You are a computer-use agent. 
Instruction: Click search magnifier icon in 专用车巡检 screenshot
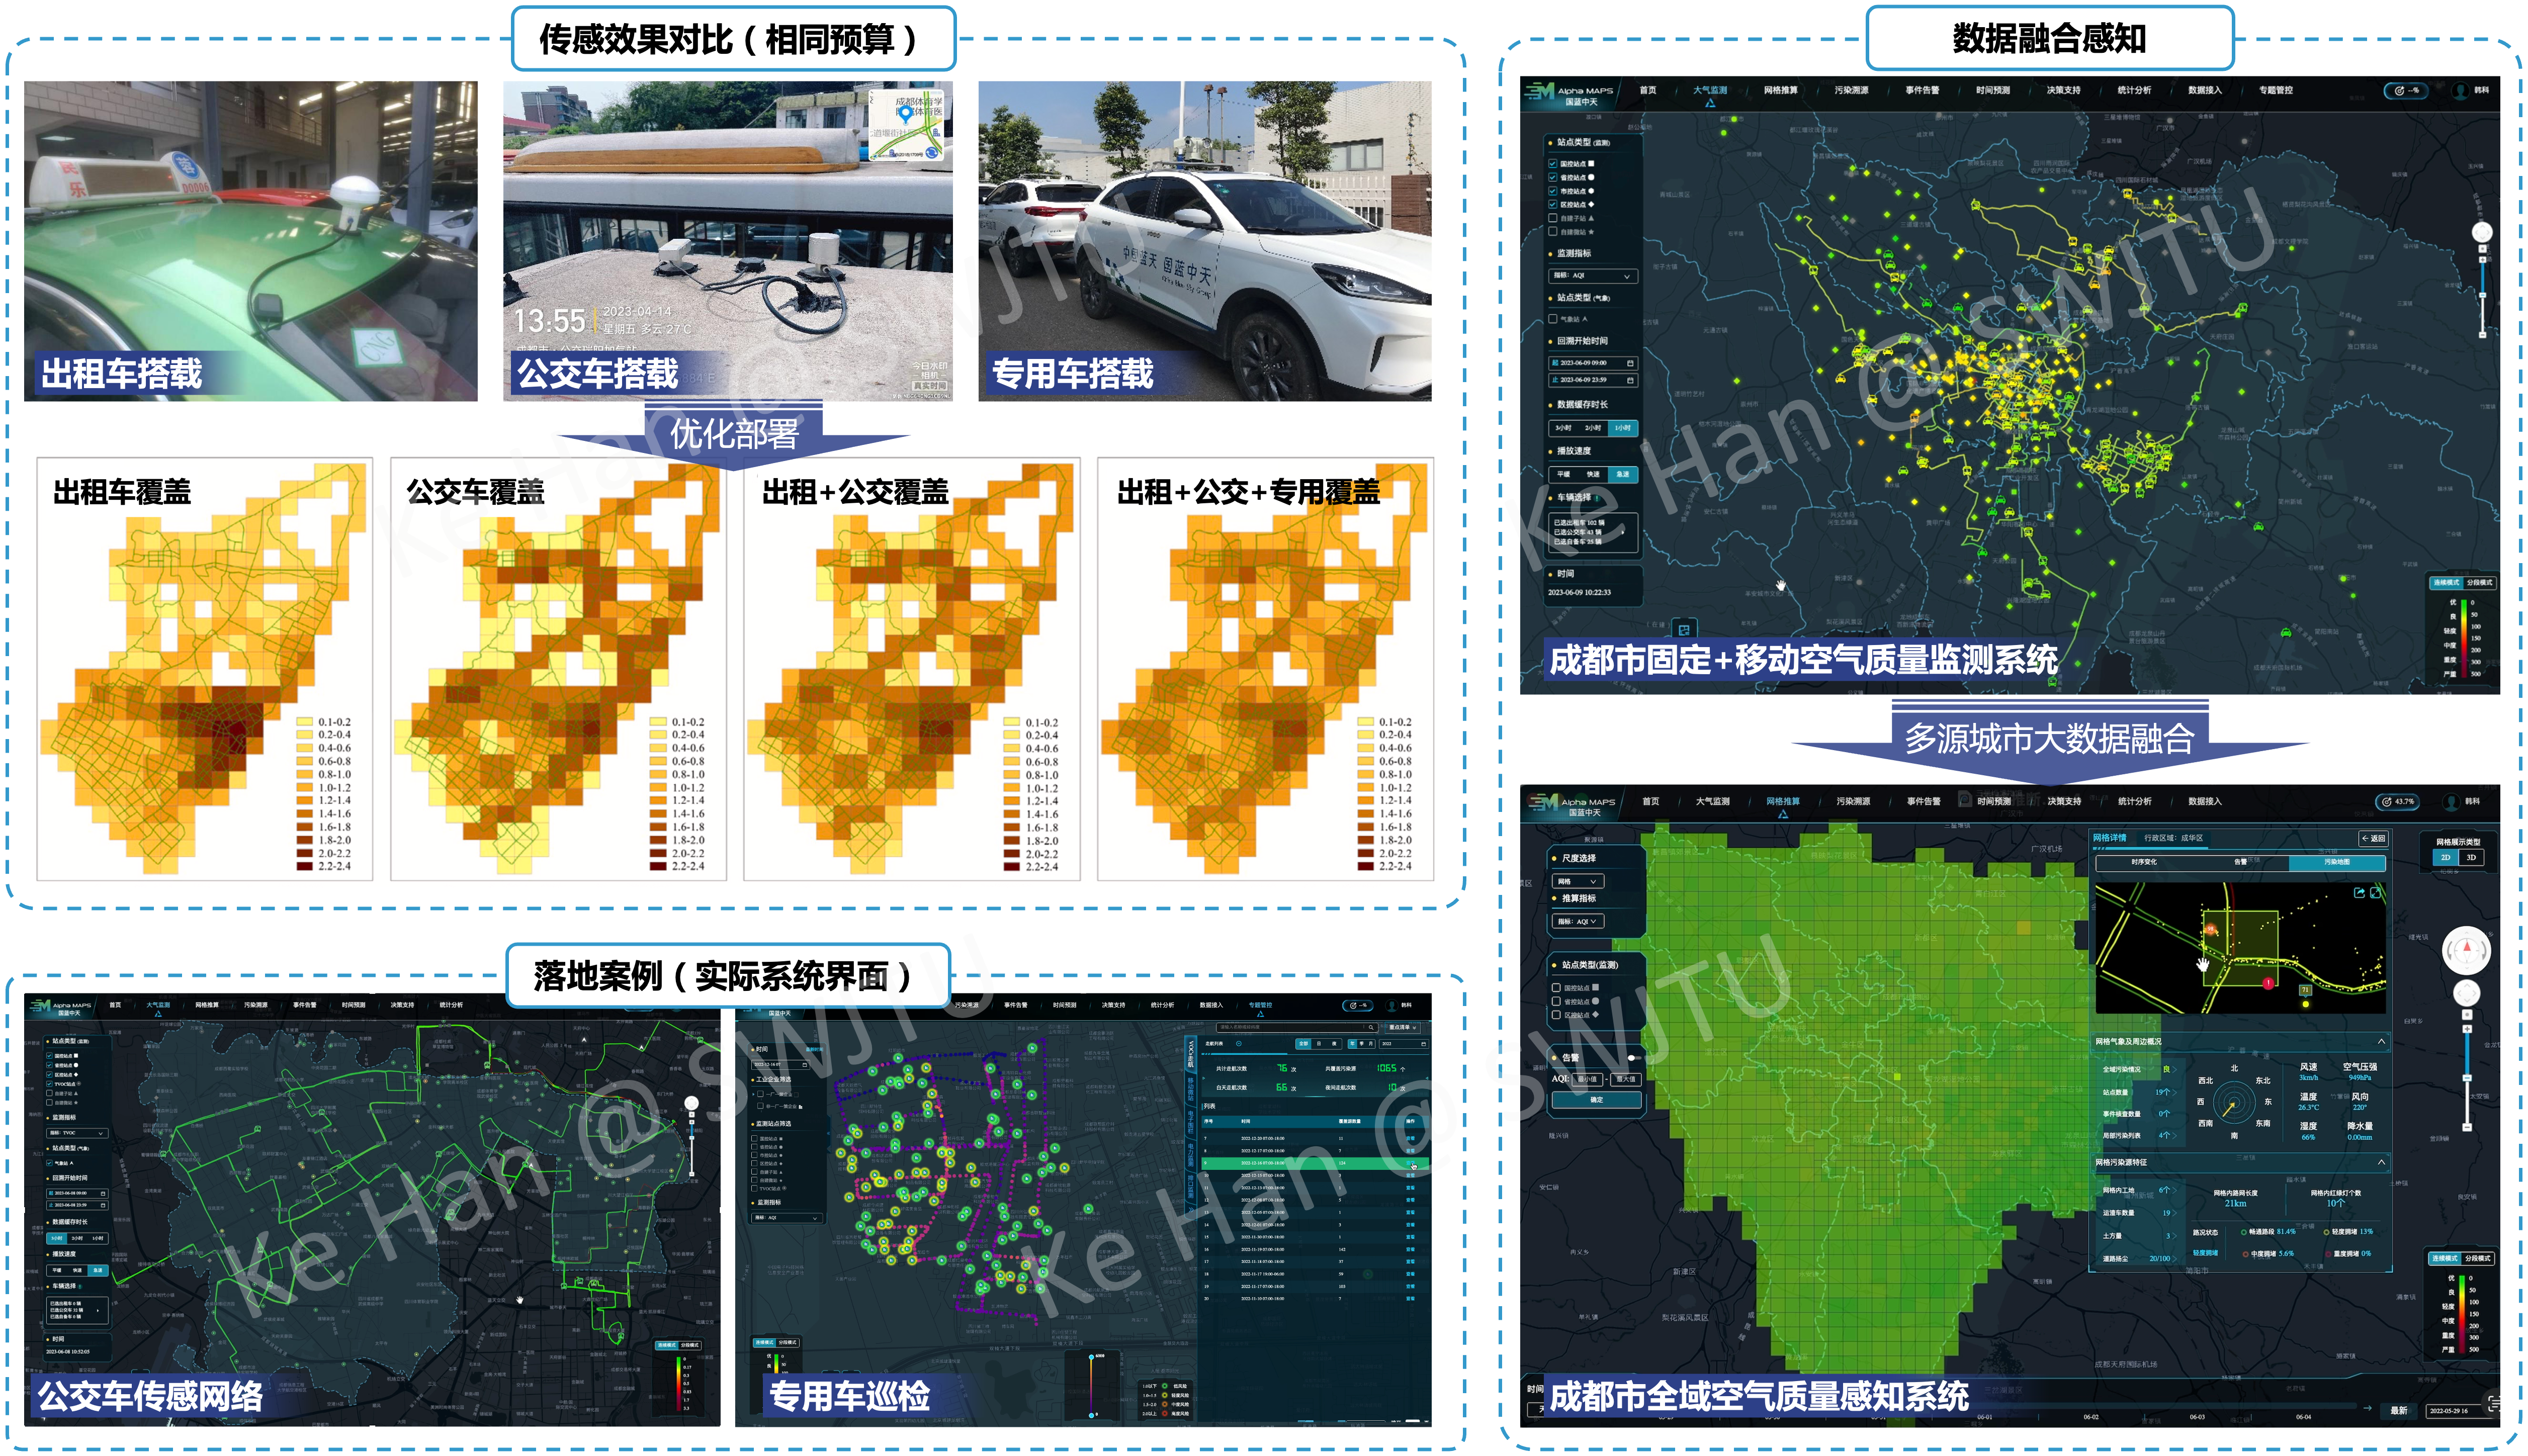(x=1371, y=1028)
